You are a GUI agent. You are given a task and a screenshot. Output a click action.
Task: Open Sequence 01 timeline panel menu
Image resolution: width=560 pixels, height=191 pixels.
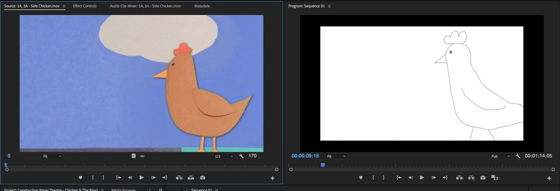pyautogui.click(x=217, y=190)
